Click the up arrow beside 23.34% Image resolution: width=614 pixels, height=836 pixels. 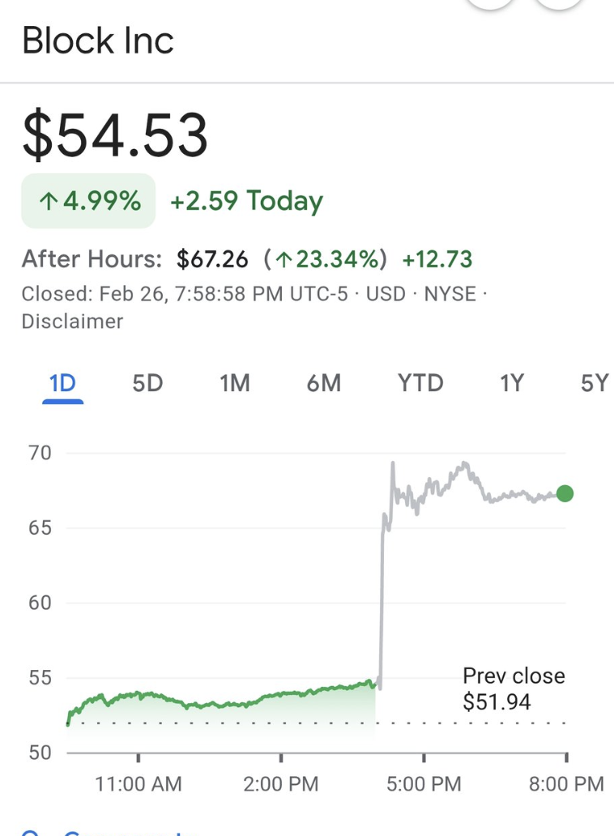click(283, 259)
